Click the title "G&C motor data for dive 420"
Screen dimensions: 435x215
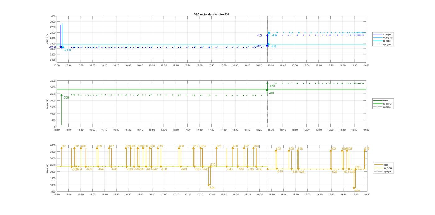(x=211, y=14)
